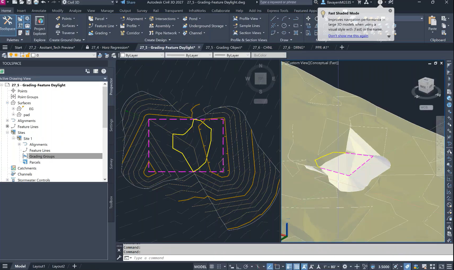Open the new drawing tab plus icon
The image size is (454, 270).
click(342, 47)
